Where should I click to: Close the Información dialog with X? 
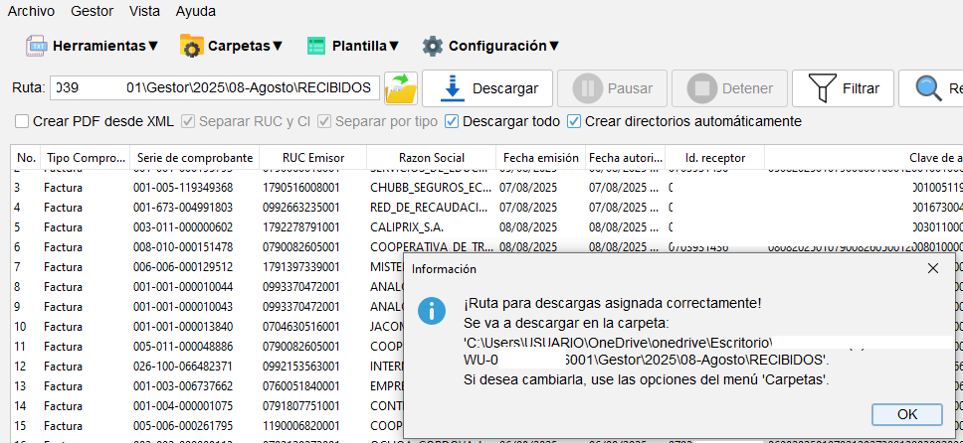coord(933,268)
